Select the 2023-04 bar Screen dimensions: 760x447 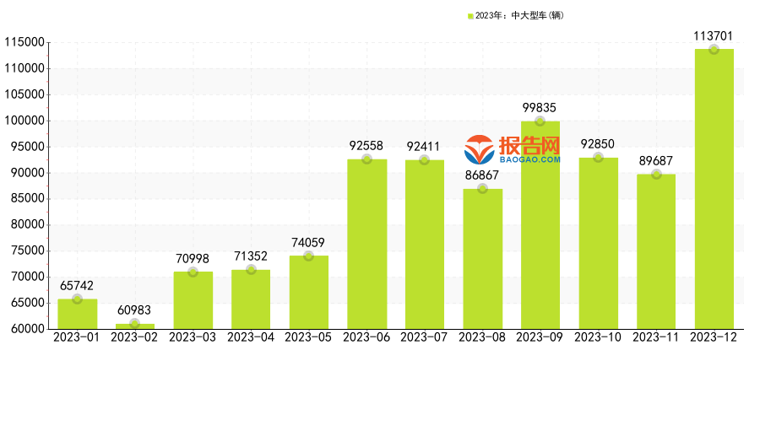pos(251,299)
